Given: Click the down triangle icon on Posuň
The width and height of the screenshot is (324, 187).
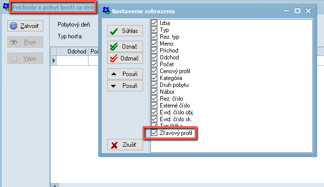Looking at the screenshot, I should 114,86.
